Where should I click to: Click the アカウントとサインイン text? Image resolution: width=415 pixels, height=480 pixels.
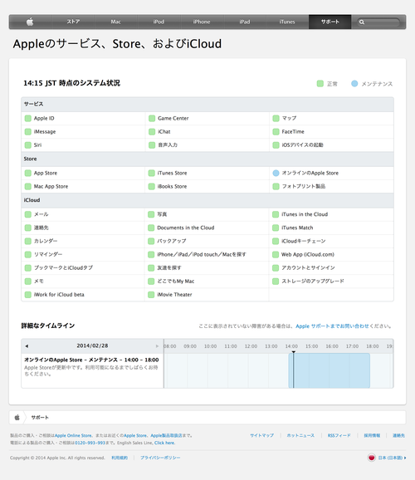(x=308, y=267)
